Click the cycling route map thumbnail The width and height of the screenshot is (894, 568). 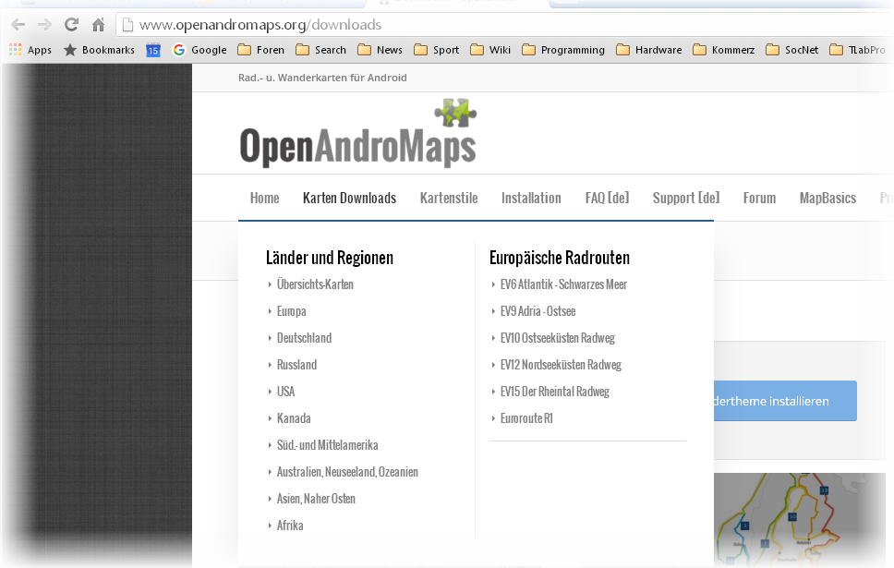(800, 518)
